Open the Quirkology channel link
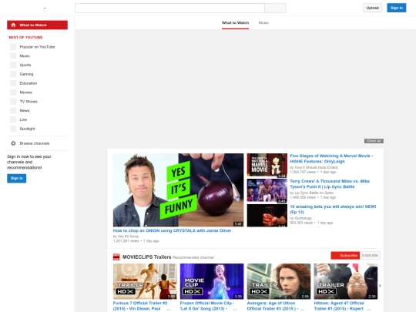Viewport: 416px width, 312px height. click(304, 218)
